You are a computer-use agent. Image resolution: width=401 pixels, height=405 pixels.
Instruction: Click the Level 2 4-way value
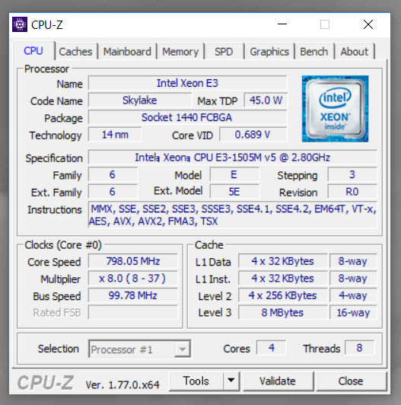[x=353, y=295]
